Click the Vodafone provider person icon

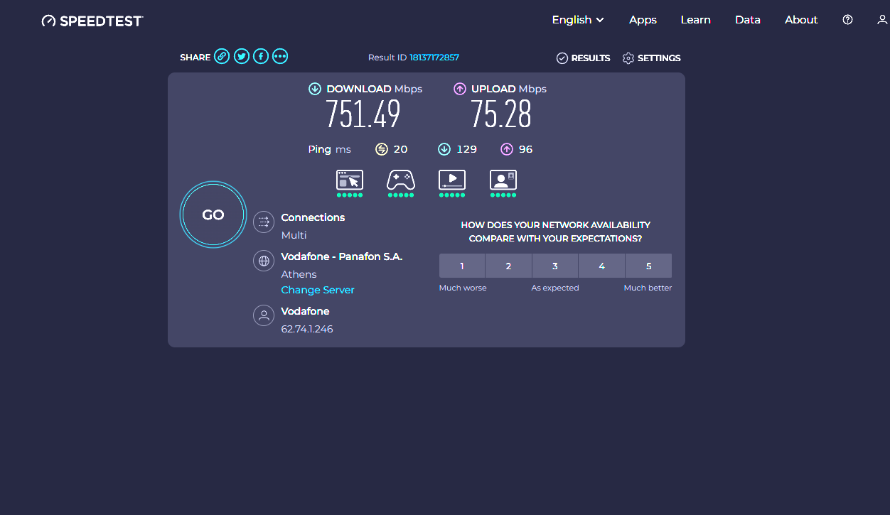pos(264,315)
